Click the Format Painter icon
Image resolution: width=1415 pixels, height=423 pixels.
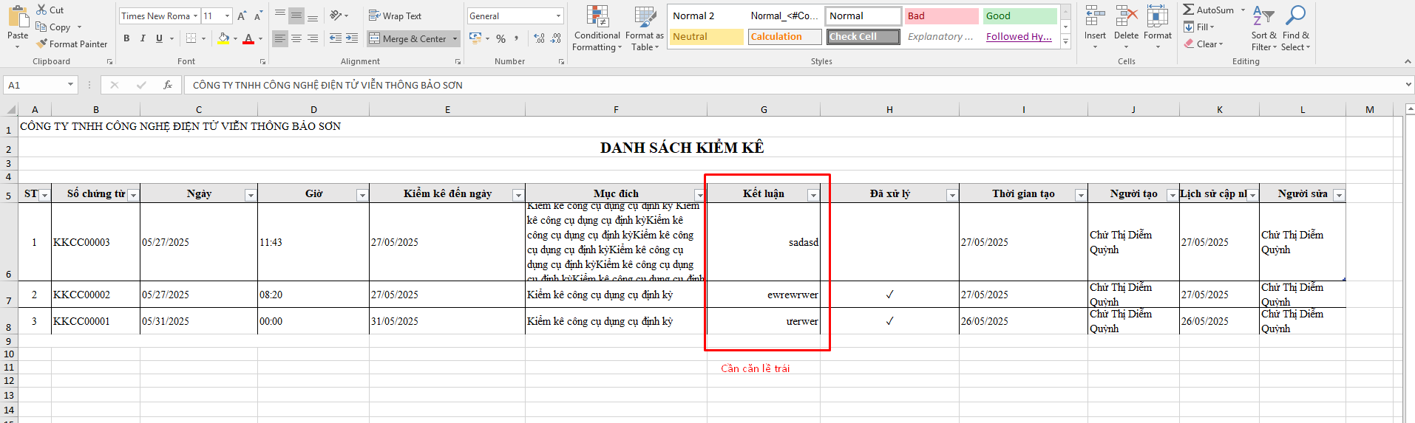coord(42,44)
